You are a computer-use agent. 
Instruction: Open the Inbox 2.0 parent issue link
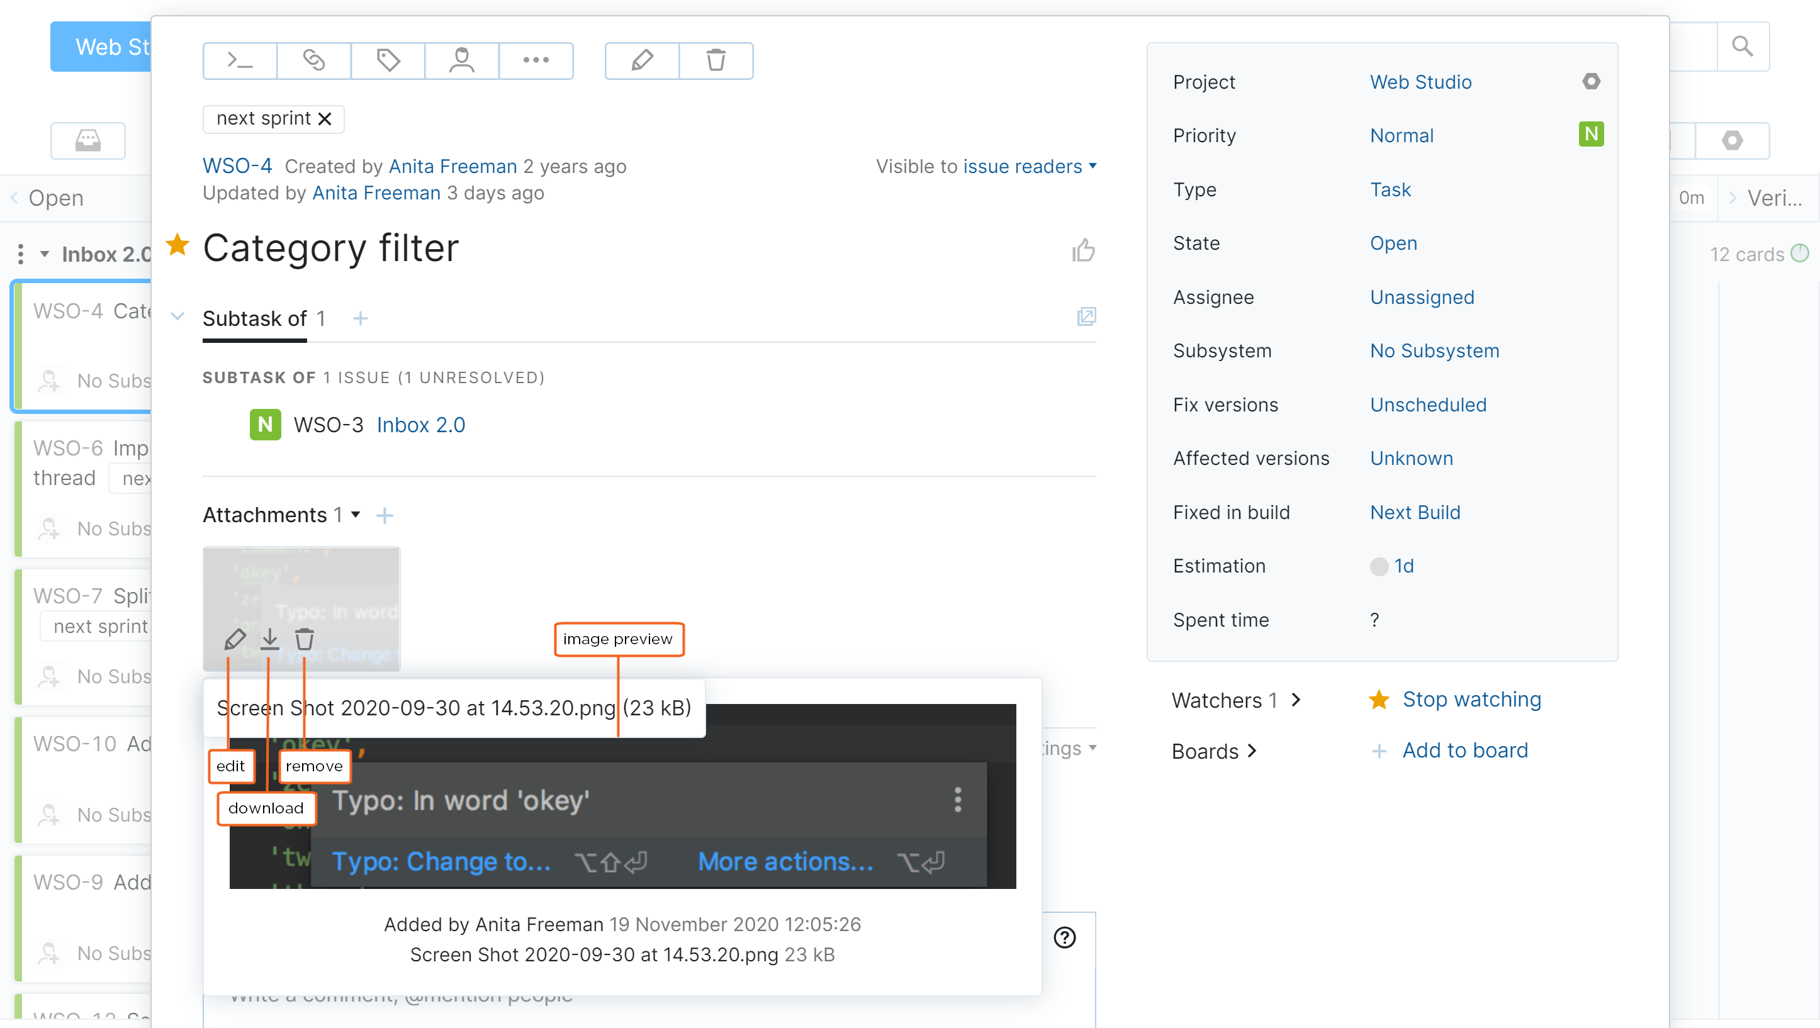tap(420, 425)
